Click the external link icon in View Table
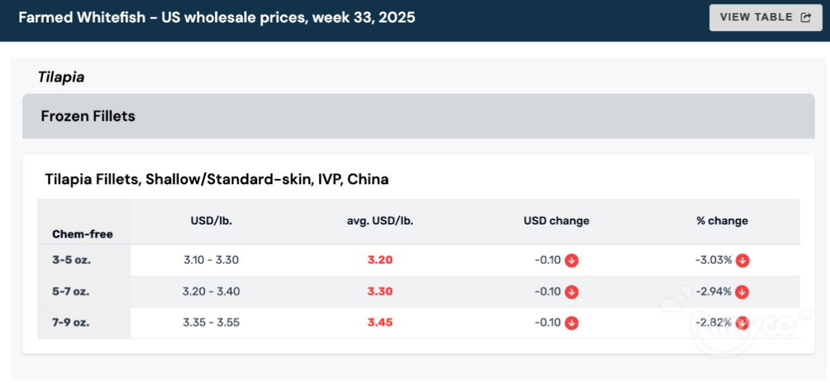Screen dimensions: 830x383 (806, 18)
